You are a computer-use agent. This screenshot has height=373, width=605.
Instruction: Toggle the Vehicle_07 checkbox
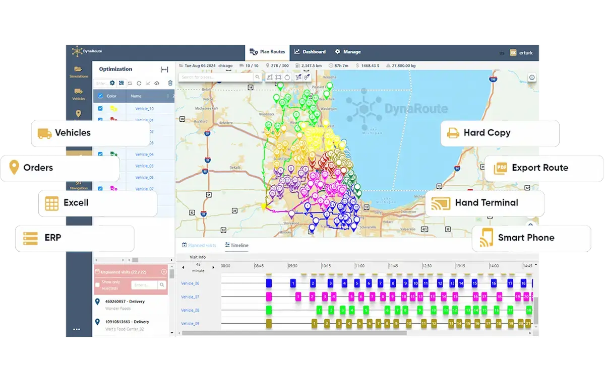pos(100,189)
